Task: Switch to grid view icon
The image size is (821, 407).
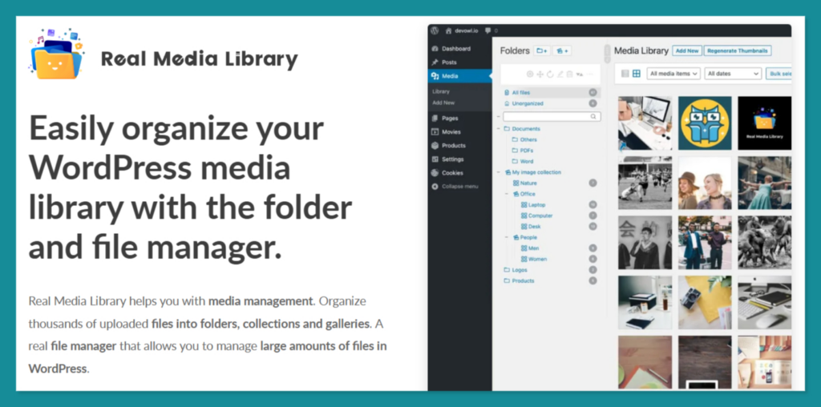Action: tap(637, 74)
